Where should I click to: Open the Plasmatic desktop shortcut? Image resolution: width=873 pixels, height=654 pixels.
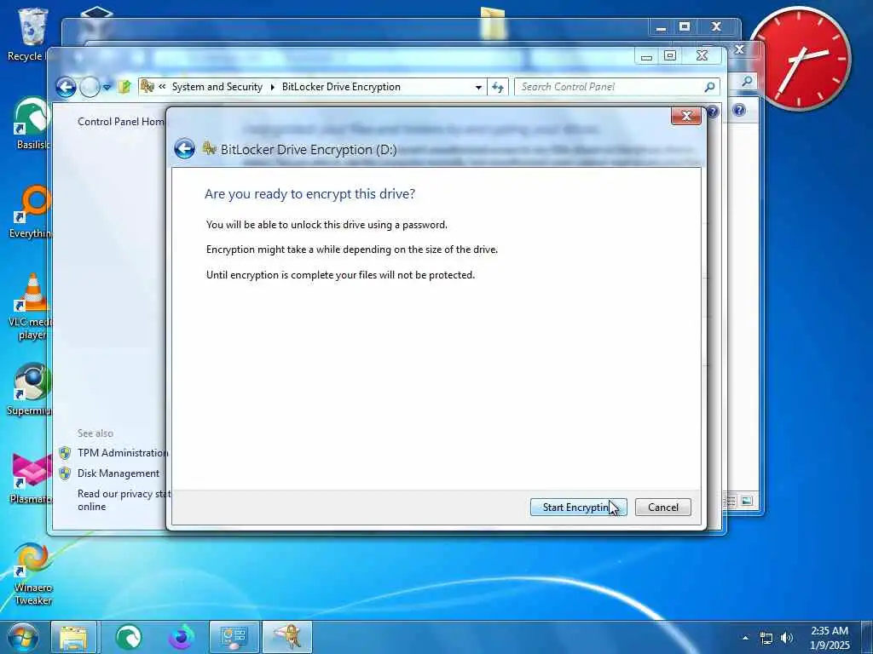[x=32, y=478]
